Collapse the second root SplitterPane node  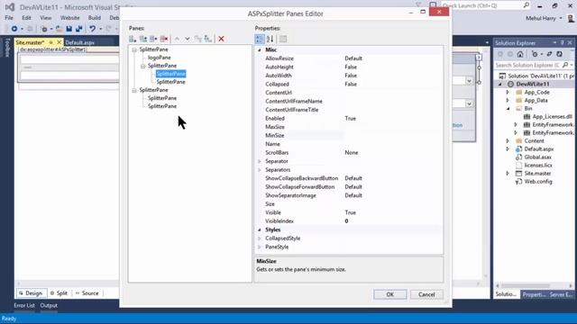coord(134,90)
